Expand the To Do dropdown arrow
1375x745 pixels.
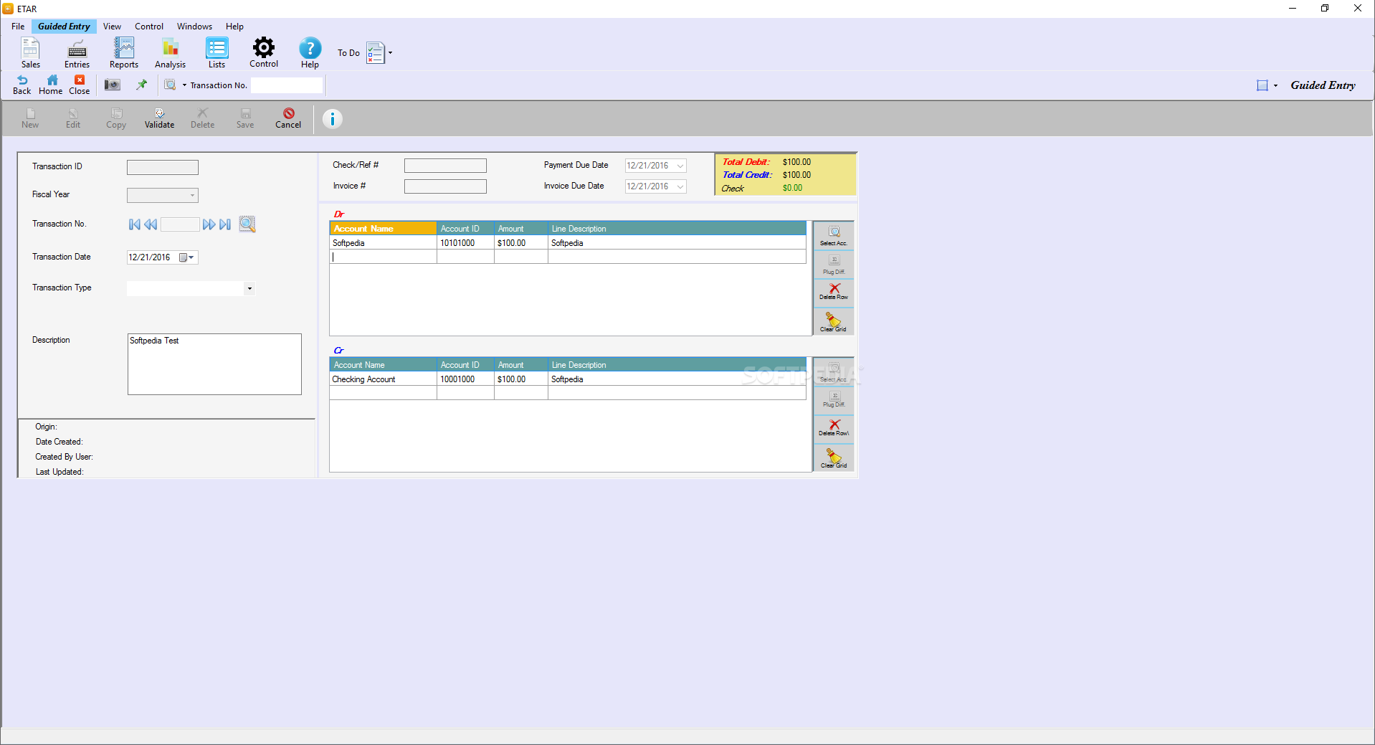pos(390,52)
